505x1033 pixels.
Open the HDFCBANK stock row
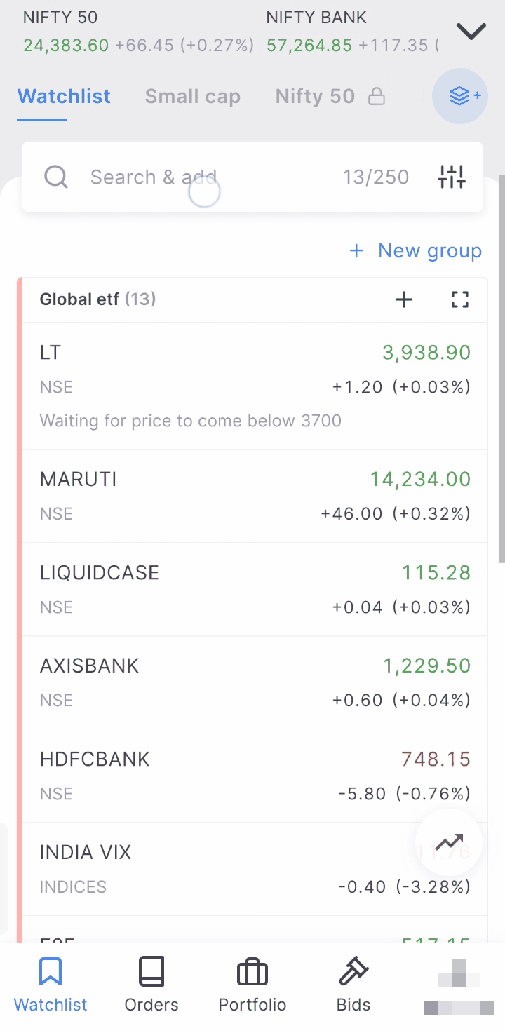(x=255, y=776)
